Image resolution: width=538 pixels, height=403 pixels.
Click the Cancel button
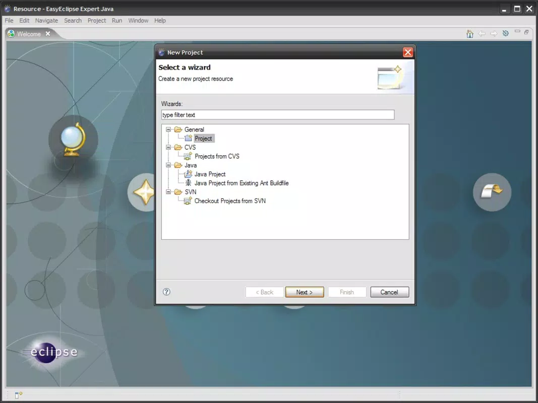389,292
